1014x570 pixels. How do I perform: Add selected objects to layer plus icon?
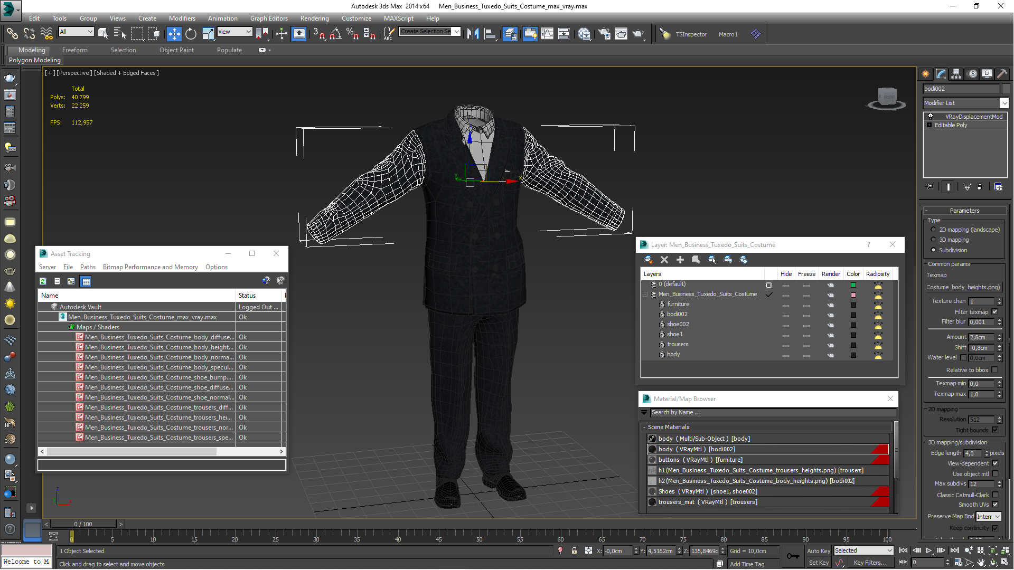(x=680, y=260)
